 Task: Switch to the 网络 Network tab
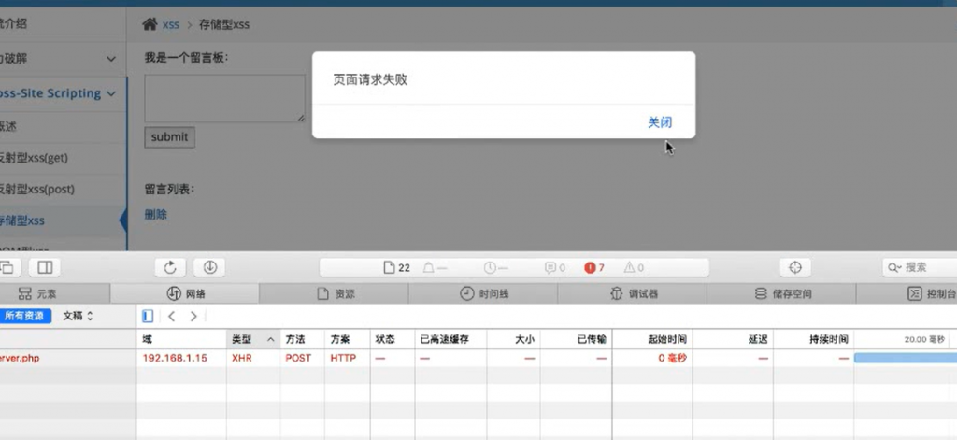(185, 293)
